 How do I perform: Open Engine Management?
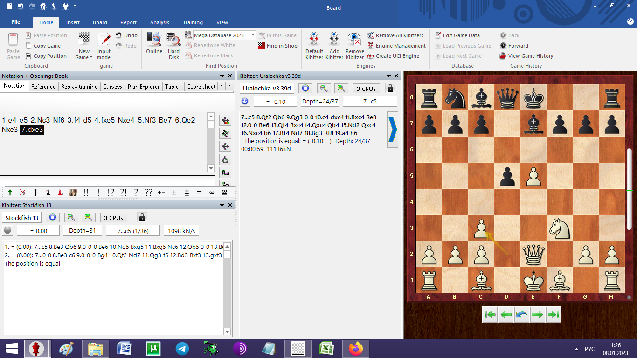coord(396,46)
